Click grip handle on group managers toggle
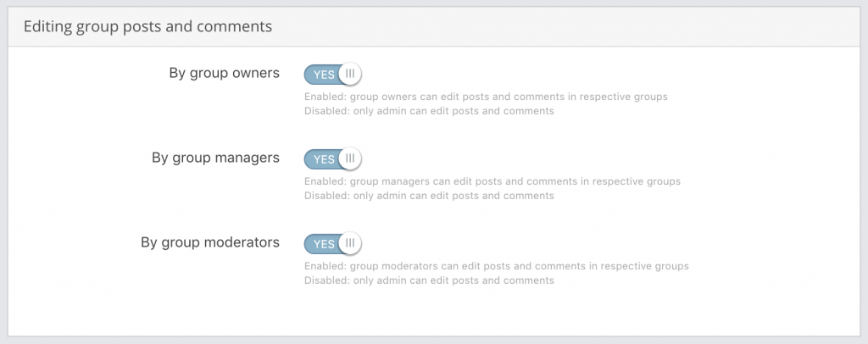 coord(350,158)
